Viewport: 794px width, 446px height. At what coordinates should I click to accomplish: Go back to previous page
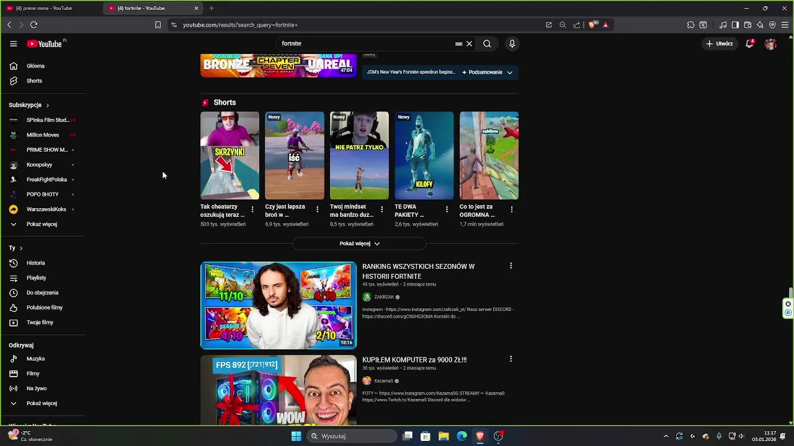tap(9, 25)
